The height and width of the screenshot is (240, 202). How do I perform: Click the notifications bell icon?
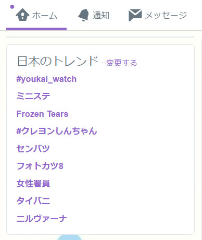tap(84, 15)
